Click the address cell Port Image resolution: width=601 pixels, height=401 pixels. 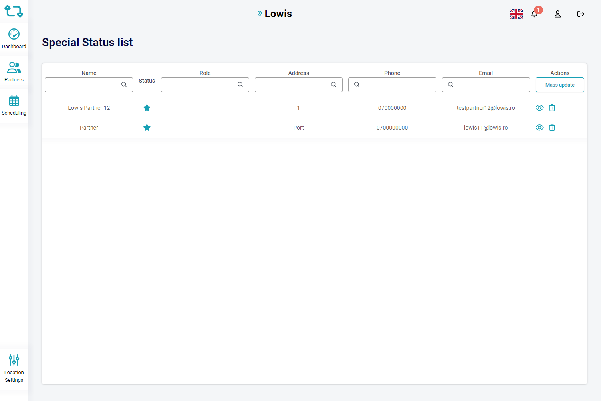298,128
